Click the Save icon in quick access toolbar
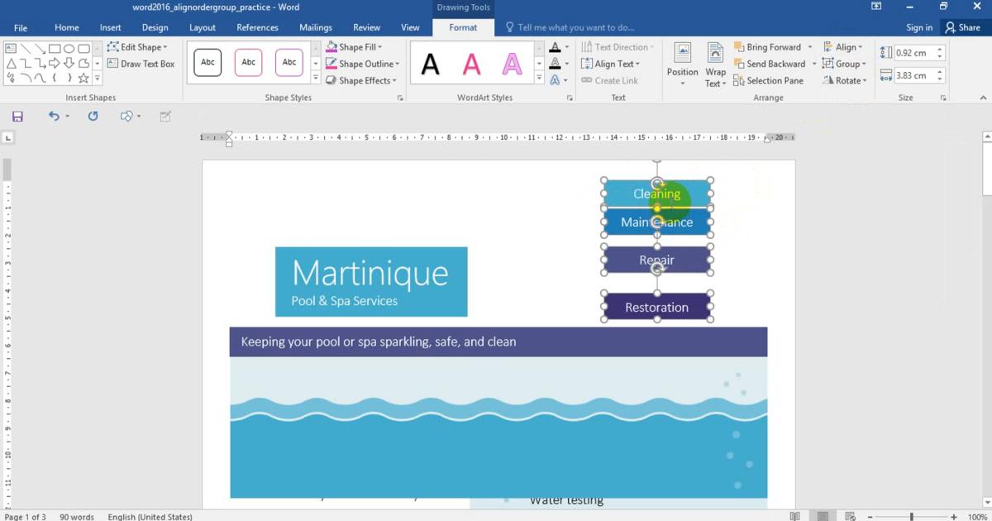 pyautogui.click(x=17, y=117)
